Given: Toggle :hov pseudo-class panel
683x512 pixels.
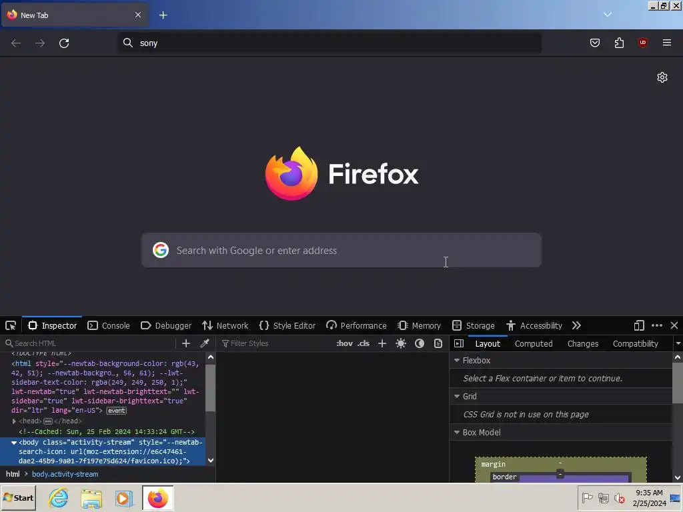Looking at the screenshot, I should pyautogui.click(x=345, y=343).
